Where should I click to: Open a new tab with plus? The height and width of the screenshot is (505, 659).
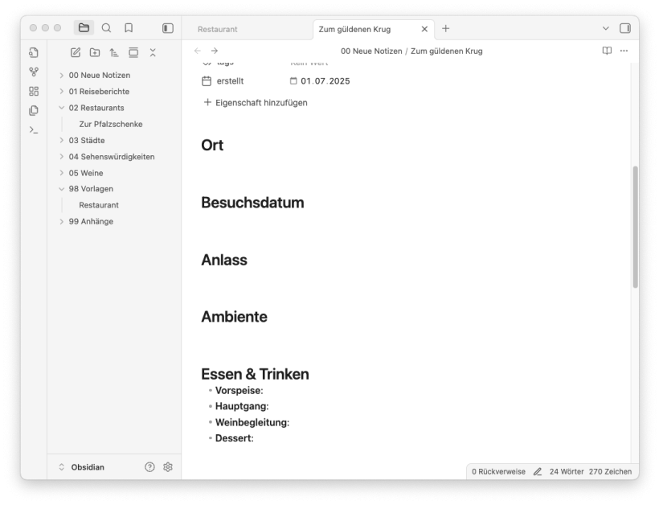pos(446,28)
